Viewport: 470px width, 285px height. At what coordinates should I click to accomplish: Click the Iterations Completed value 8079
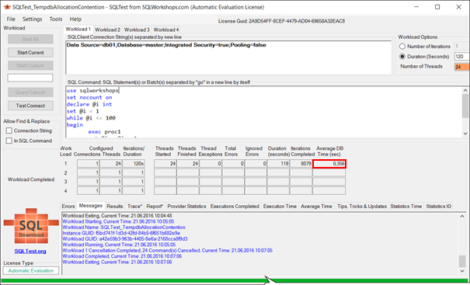coord(301,164)
